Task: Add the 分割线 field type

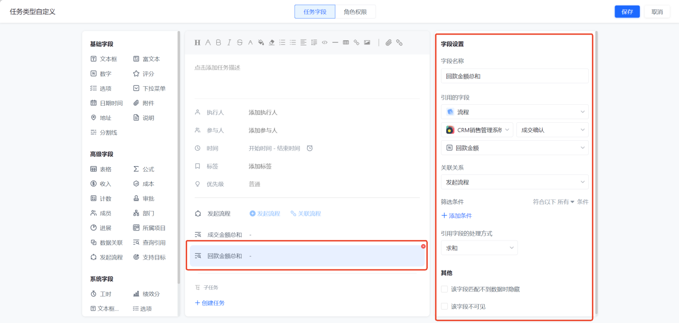Action: pyautogui.click(x=104, y=132)
